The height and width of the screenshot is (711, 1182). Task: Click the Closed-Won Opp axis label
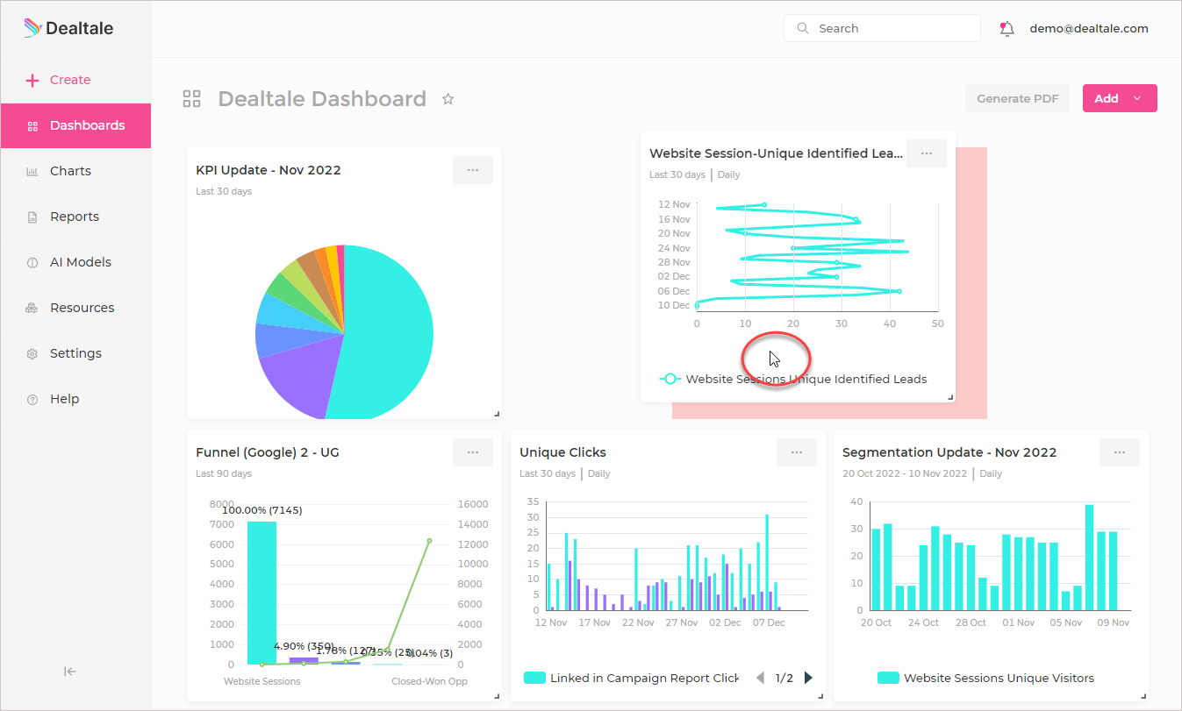[x=429, y=681]
